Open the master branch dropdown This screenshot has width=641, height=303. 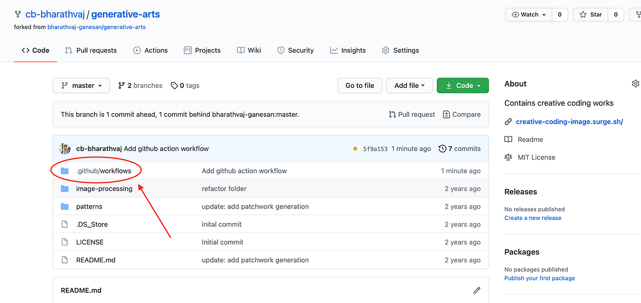pyautogui.click(x=81, y=85)
